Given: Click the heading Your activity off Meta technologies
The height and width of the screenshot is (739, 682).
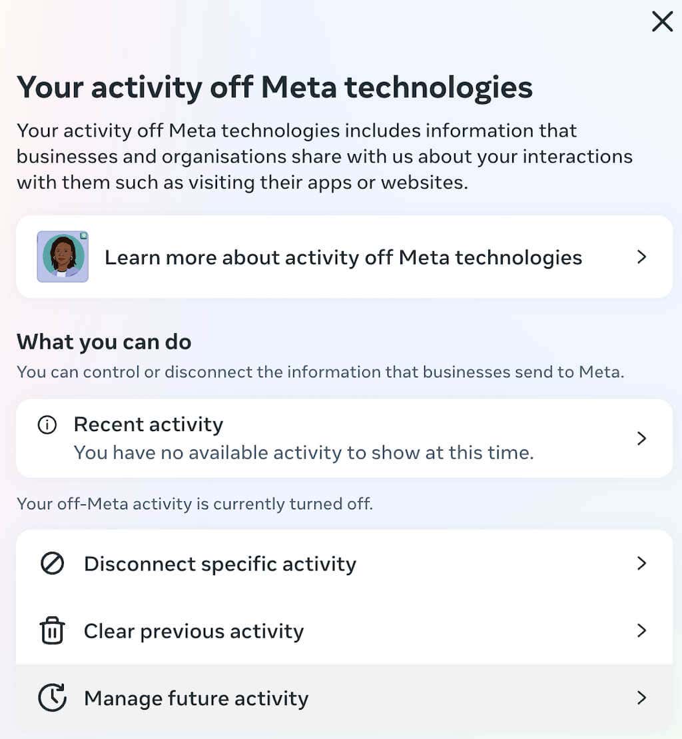Looking at the screenshot, I should pyautogui.click(x=275, y=87).
